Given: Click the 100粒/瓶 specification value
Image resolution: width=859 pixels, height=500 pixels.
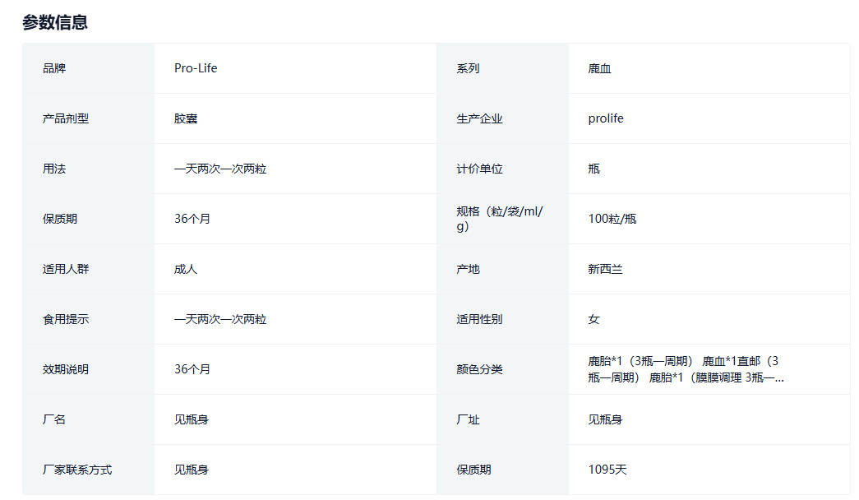Looking at the screenshot, I should click(x=612, y=219).
